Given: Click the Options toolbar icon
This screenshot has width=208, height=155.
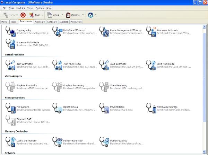Looking at the screenshot, I should pyautogui.click(x=68, y=15).
